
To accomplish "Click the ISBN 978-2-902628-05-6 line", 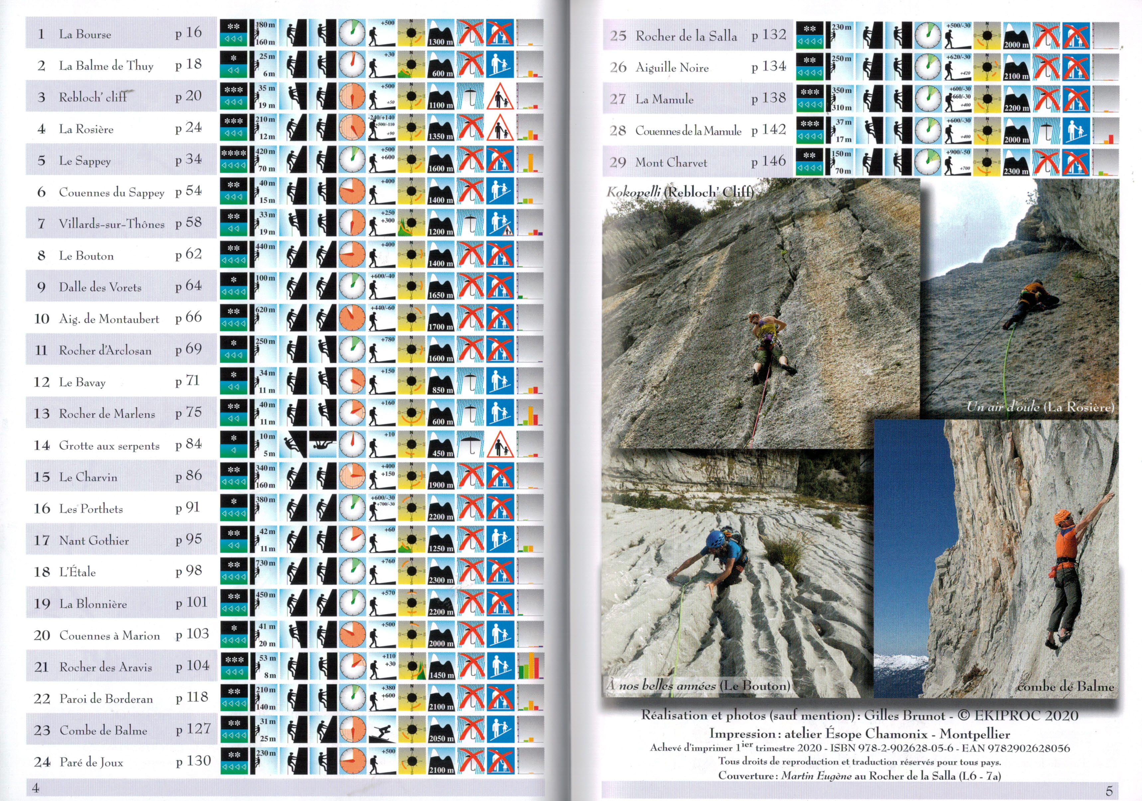I will click(x=860, y=748).
